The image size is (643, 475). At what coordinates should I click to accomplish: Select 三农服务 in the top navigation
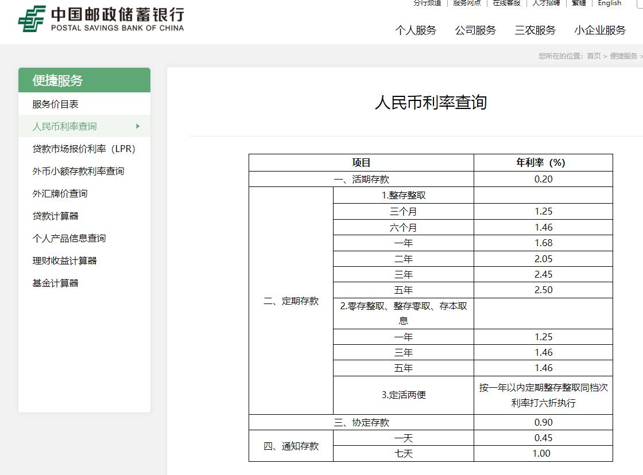click(x=535, y=30)
